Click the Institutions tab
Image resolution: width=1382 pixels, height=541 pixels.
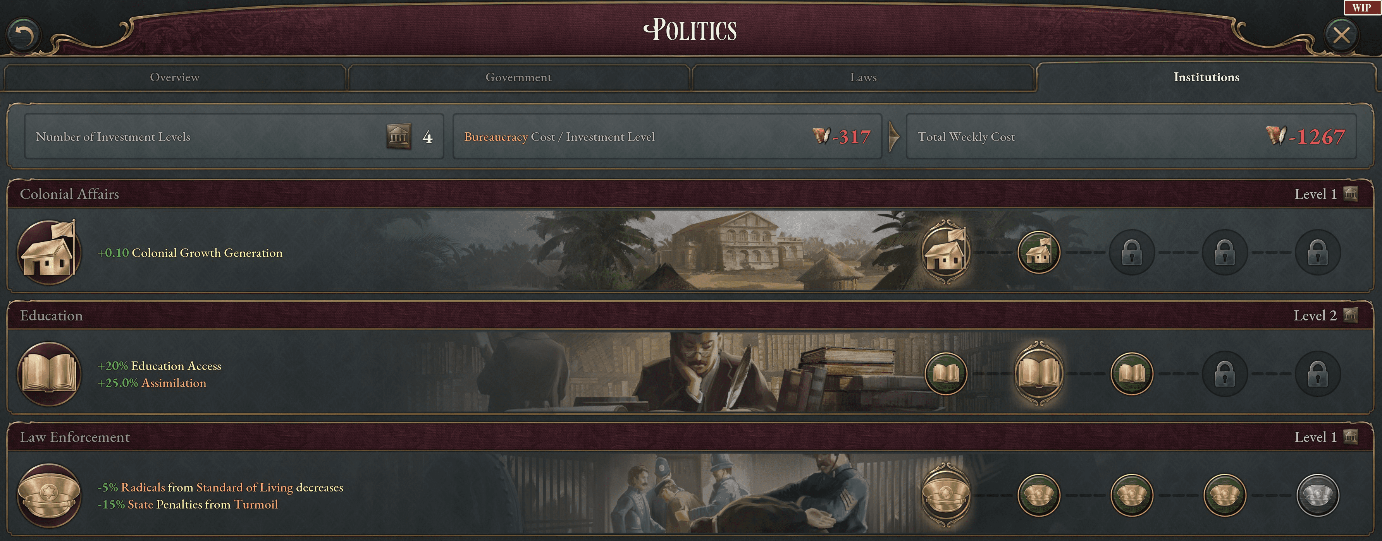click(x=1206, y=78)
